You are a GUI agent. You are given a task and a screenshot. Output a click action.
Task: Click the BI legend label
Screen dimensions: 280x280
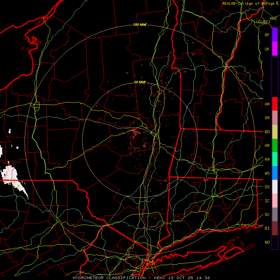pyautogui.click(x=267, y=228)
